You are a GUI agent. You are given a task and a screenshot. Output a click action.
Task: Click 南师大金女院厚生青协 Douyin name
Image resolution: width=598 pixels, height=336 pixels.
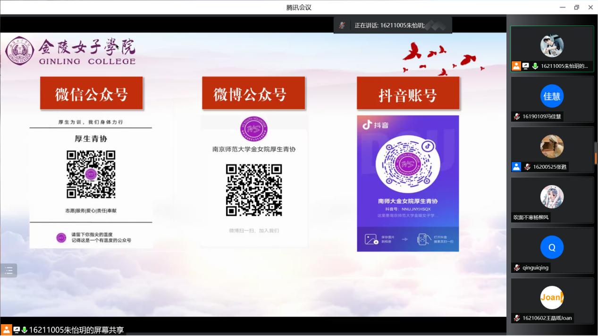[x=408, y=201]
